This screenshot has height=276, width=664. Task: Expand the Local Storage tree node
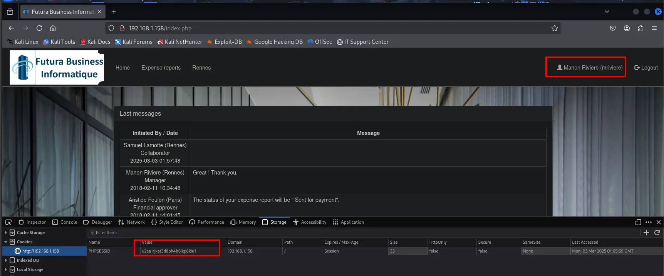[6, 269]
